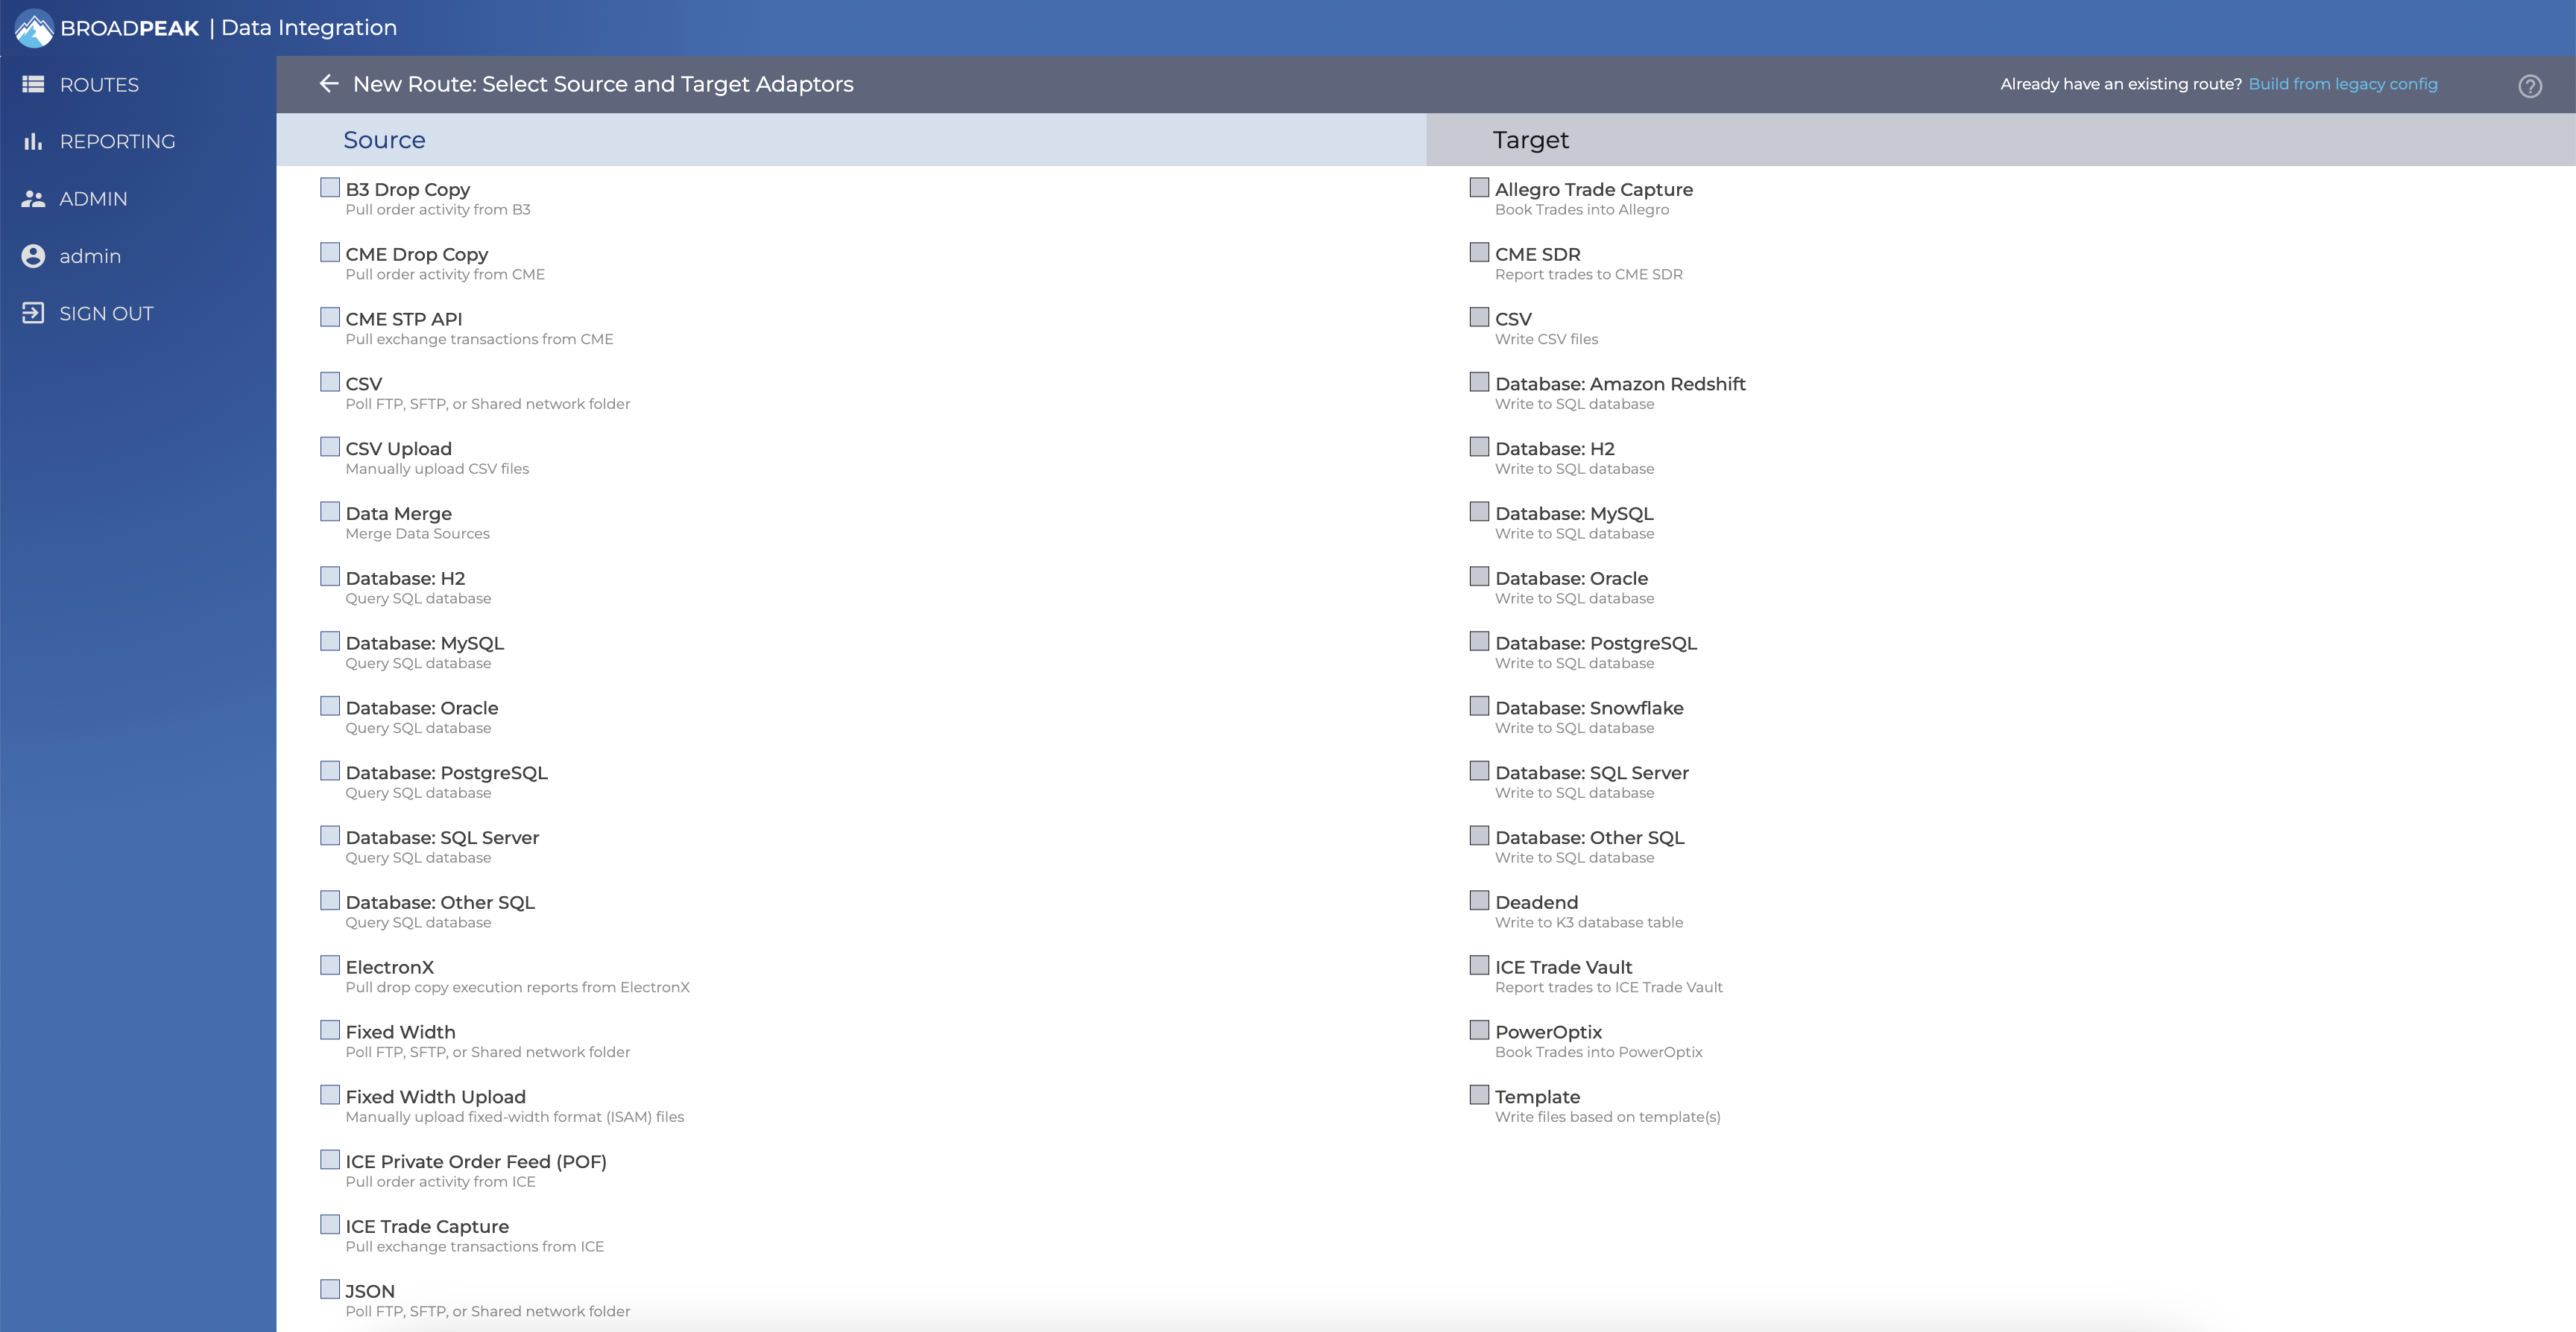Click the Reporting bar-chart icon
Viewport: 2576px width, 1332px height.
point(32,141)
